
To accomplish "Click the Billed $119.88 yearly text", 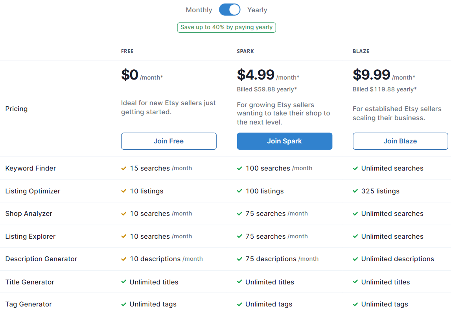I will [x=385, y=89].
